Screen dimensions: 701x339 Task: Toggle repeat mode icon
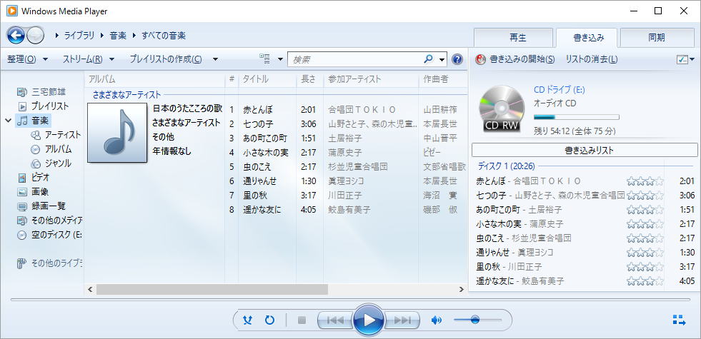[x=269, y=320]
